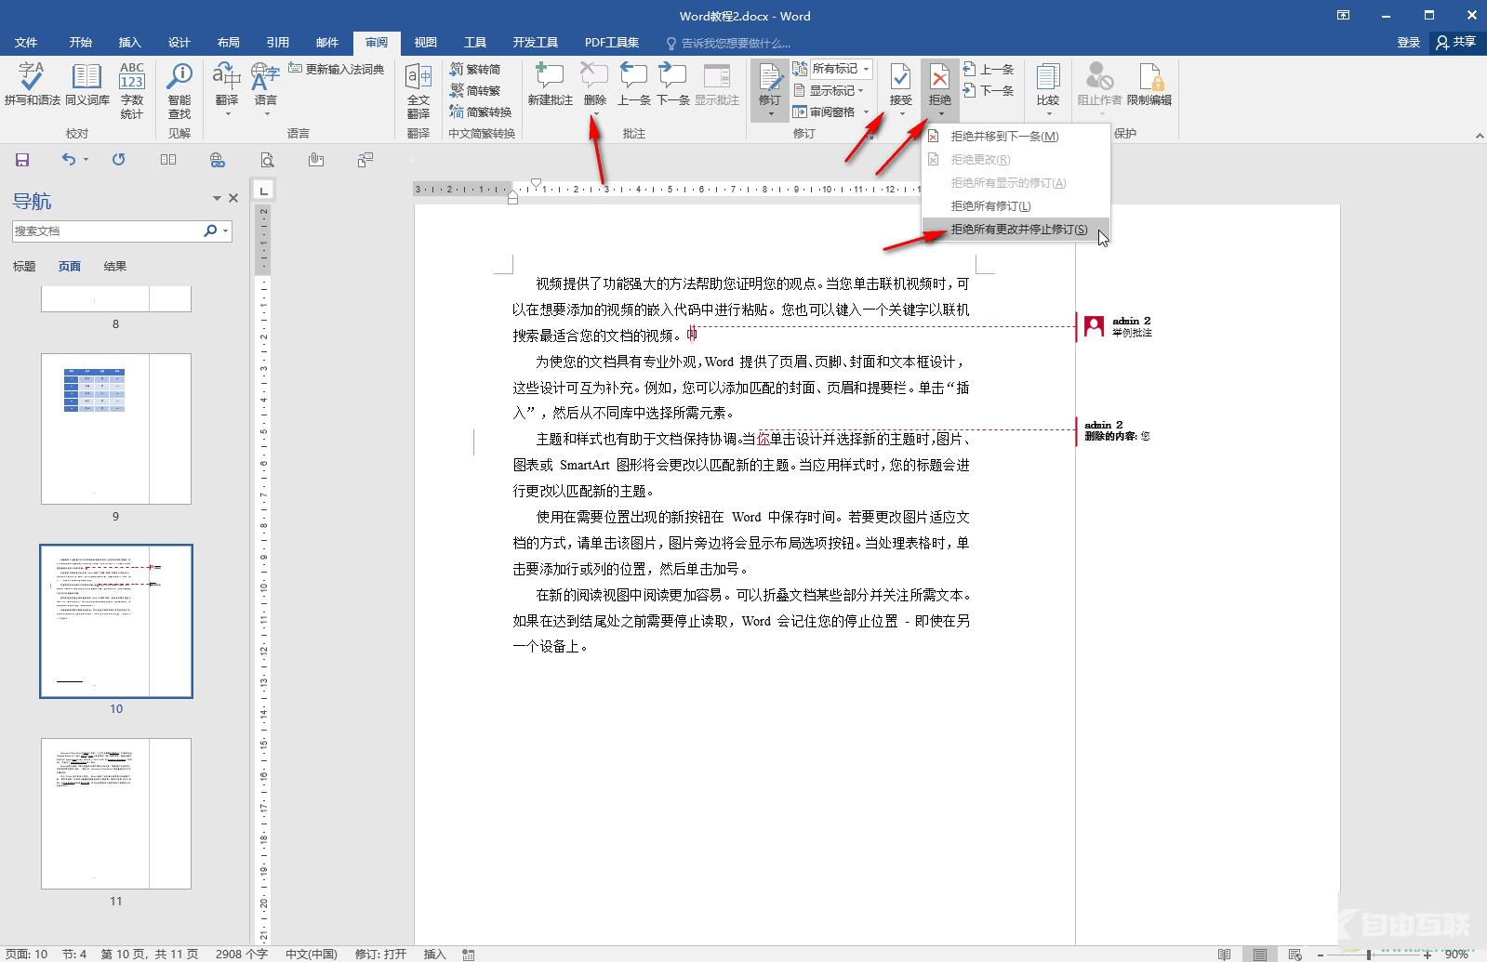Click the Accept (接受) changes icon
Viewport: 1487px width, 962px height.
click(x=900, y=79)
